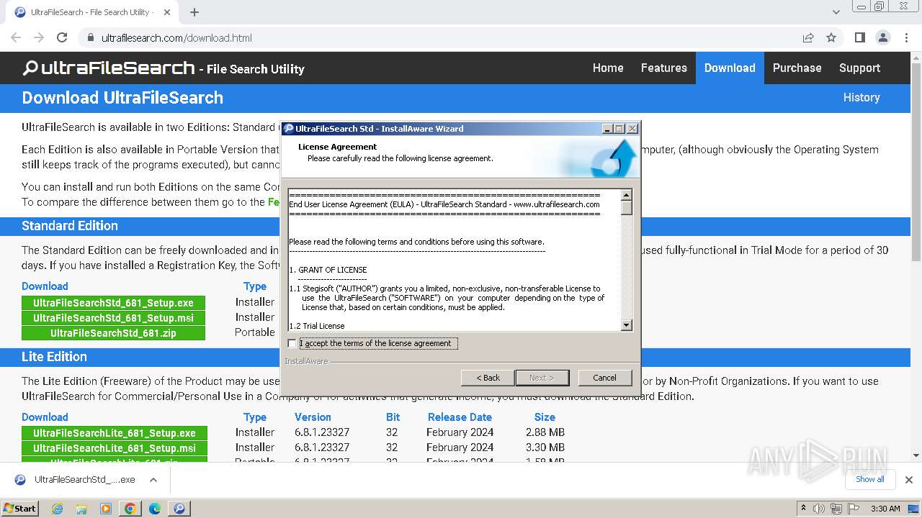Click inside the license agreement text box

click(x=454, y=260)
